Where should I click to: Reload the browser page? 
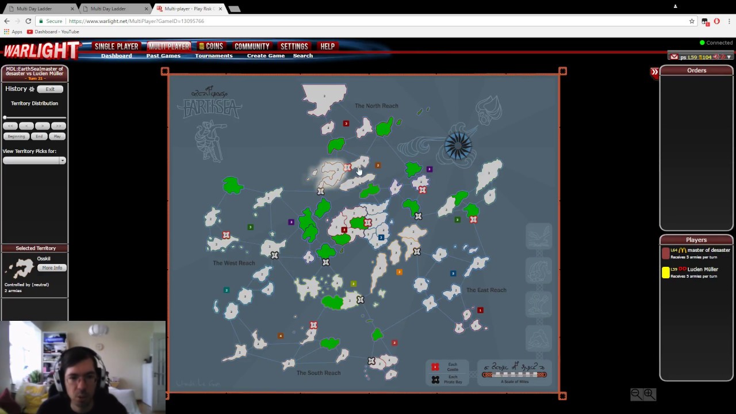(x=28, y=21)
